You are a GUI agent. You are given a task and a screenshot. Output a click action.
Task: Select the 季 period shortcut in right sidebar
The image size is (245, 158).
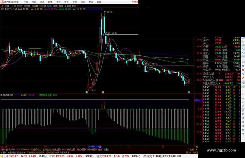point(243,130)
